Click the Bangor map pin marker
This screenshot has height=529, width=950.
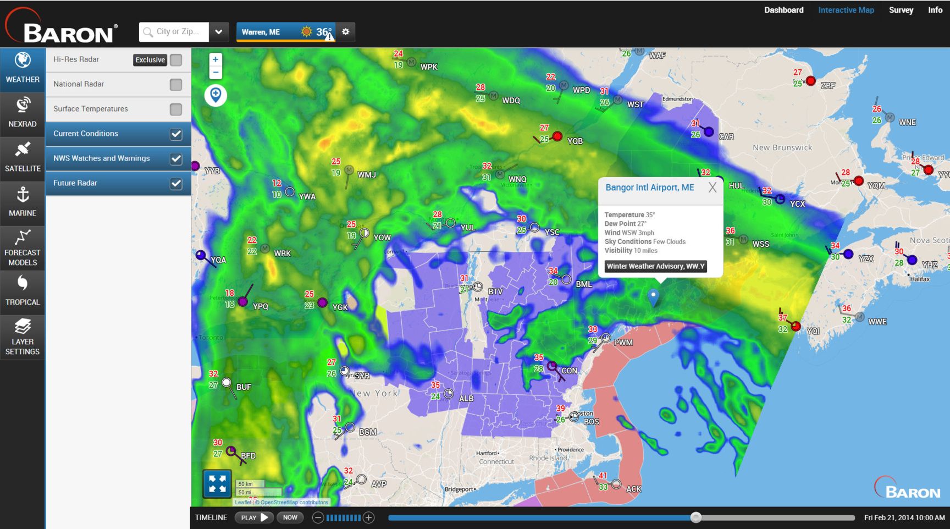click(x=653, y=297)
